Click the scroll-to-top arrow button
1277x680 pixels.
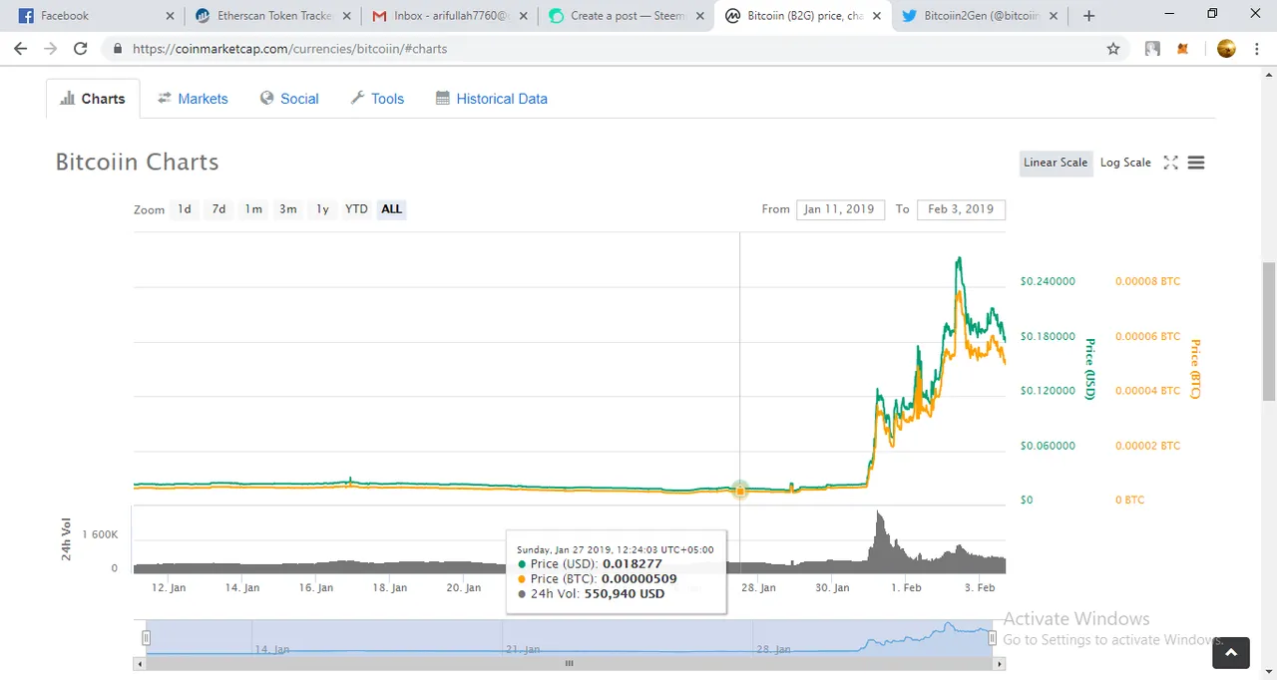pyautogui.click(x=1231, y=652)
